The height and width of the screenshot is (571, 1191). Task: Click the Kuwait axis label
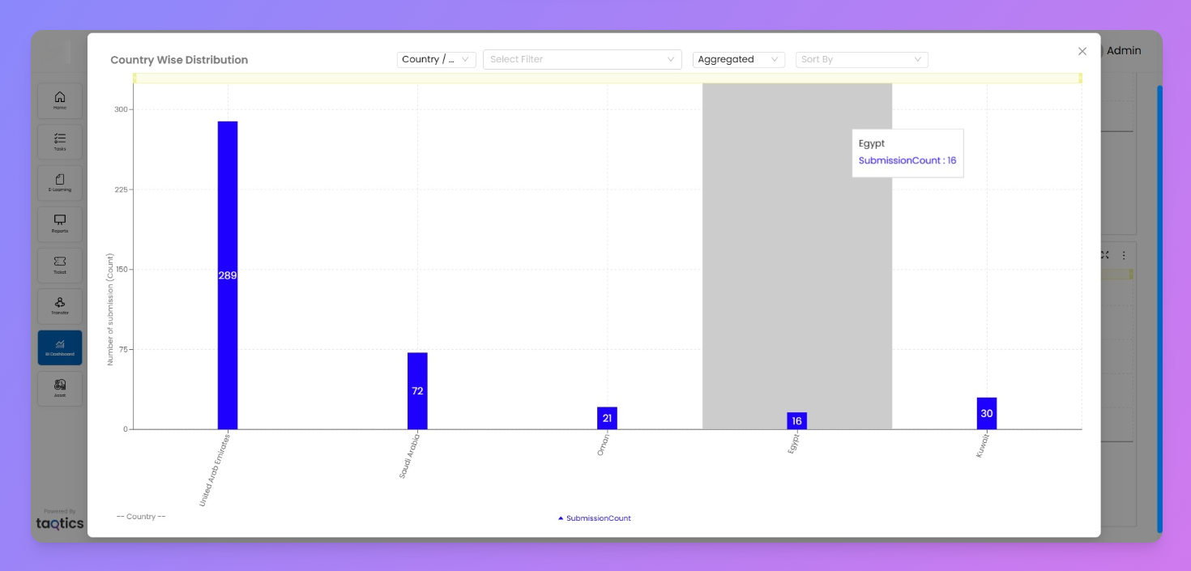point(983,445)
